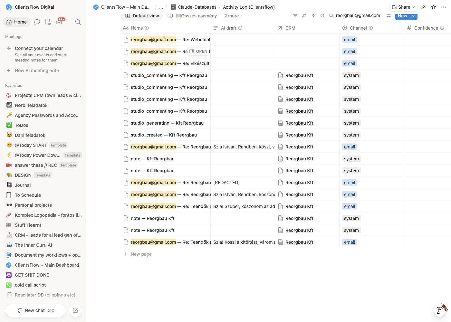The height and width of the screenshot is (322, 451).
Task: Open the inbox with 99+ badge
Action: (x=60, y=22)
